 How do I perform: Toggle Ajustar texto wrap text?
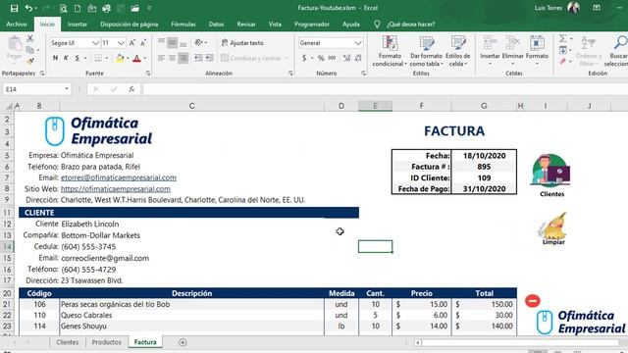point(242,43)
